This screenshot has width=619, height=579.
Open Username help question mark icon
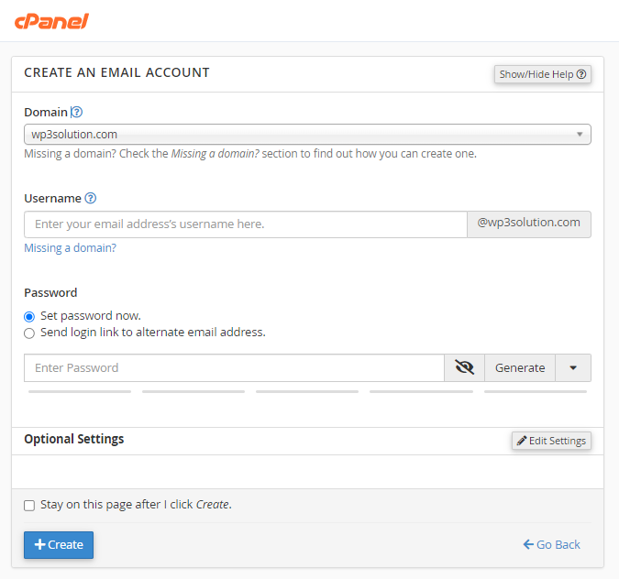tap(91, 198)
